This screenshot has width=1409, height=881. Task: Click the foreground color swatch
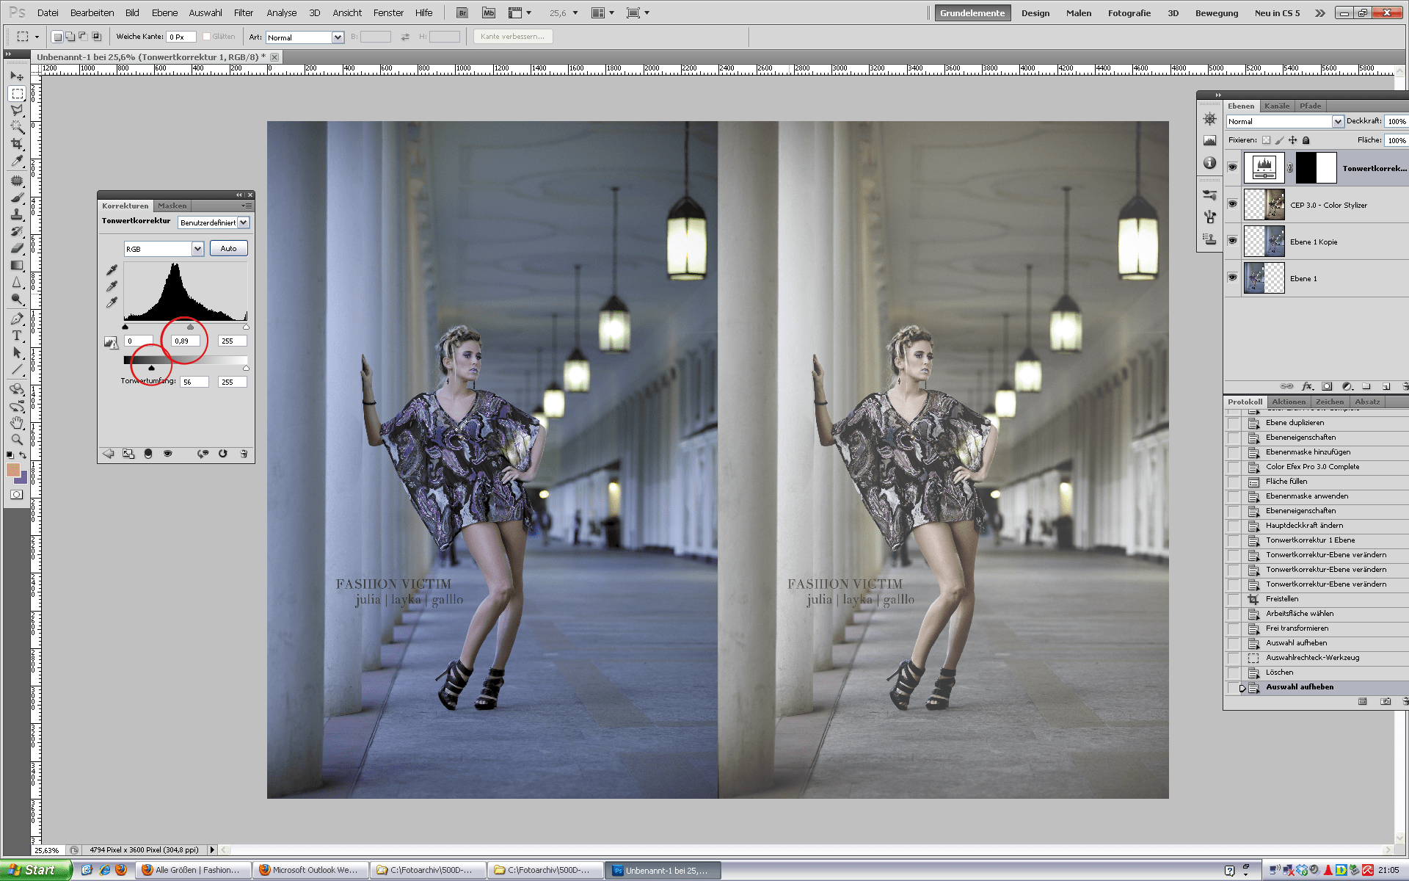point(12,470)
